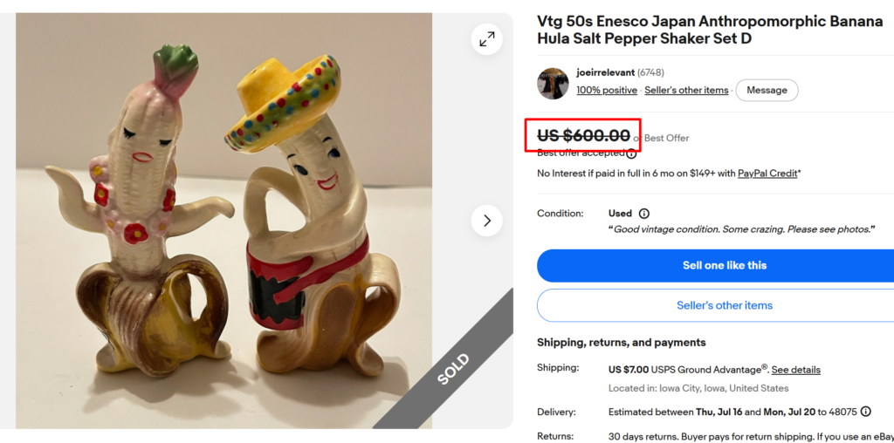The height and width of the screenshot is (443, 894).
Task: Open the Seller's other items link near the seller name
Action: pos(686,90)
